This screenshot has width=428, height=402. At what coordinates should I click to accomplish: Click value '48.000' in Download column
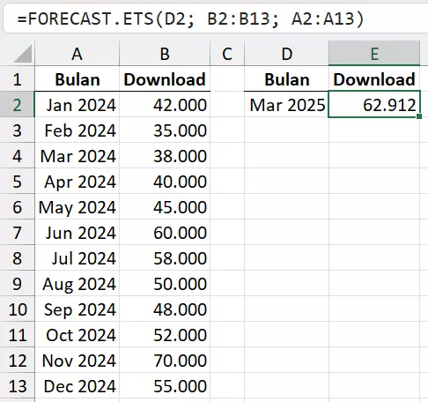click(165, 309)
